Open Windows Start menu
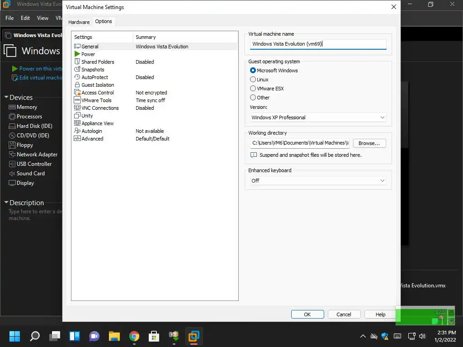 [15, 336]
